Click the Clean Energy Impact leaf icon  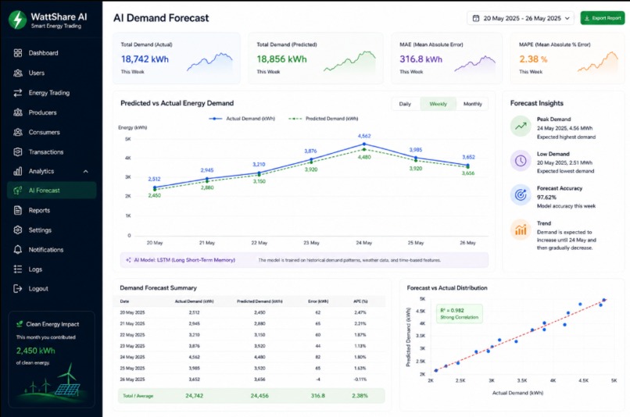click(20, 324)
